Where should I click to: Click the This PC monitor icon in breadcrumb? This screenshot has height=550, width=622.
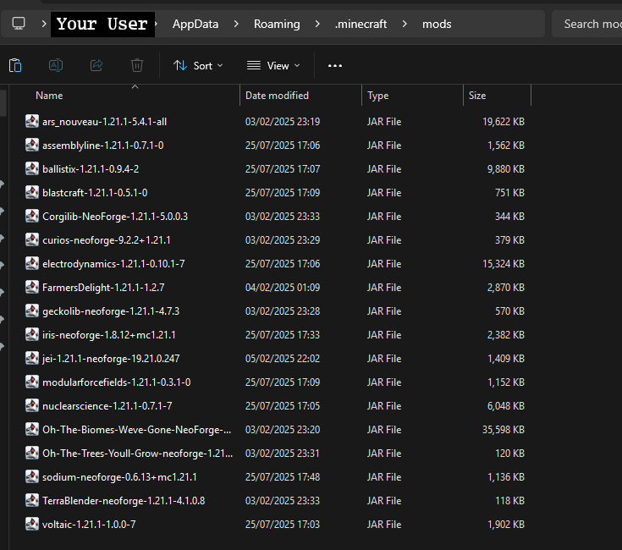point(19,24)
